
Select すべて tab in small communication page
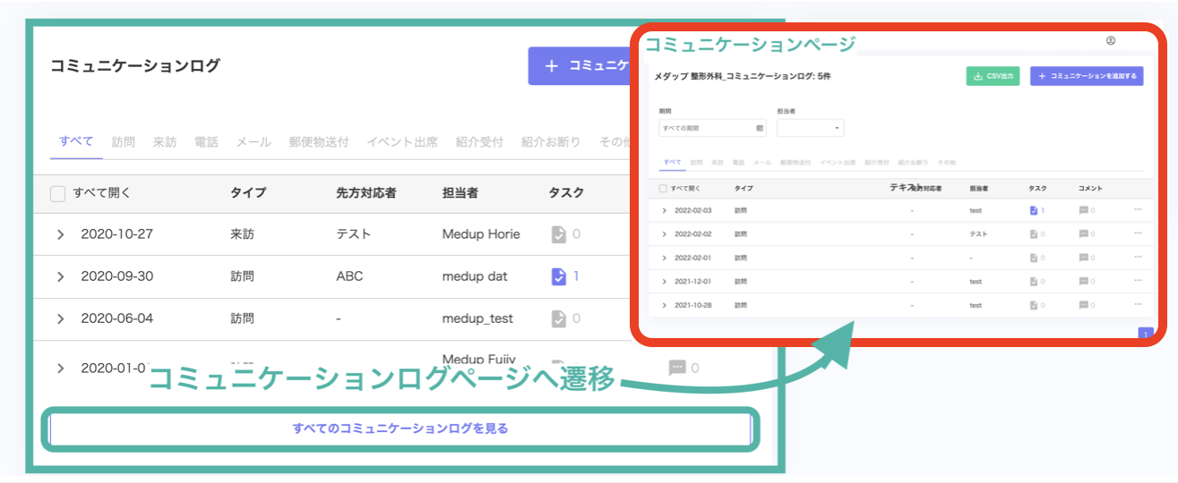click(672, 162)
